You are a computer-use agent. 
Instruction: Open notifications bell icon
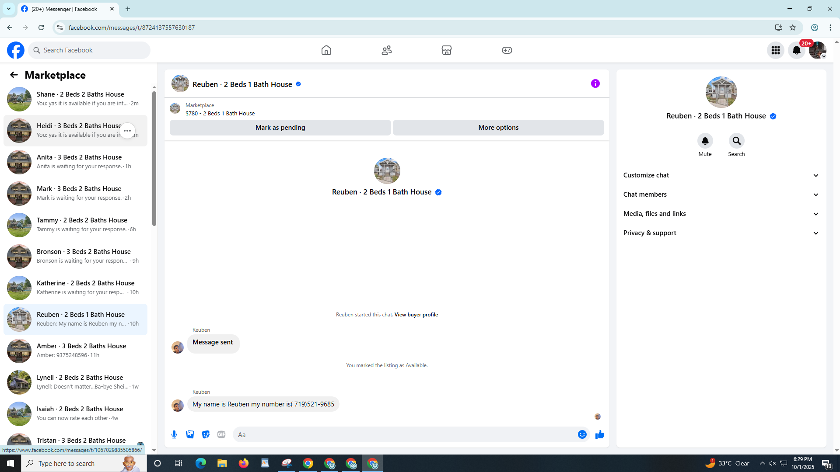pyautogui.click(x=797, y=50)
